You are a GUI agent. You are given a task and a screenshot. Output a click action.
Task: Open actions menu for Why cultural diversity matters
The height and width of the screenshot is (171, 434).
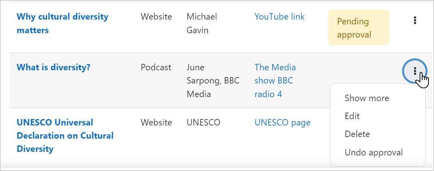[x=415, y=20]
